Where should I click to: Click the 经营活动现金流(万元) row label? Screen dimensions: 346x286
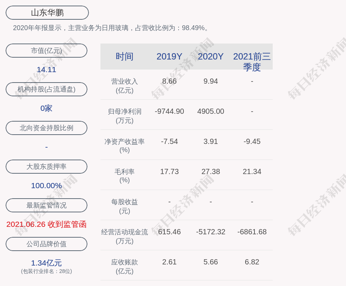(x=125, y=237)
